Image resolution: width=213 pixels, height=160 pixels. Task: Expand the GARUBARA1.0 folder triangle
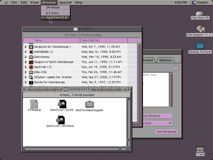(x=26, y=52)
